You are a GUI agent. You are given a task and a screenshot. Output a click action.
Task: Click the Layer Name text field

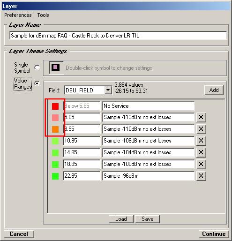[x=118, y=36]
